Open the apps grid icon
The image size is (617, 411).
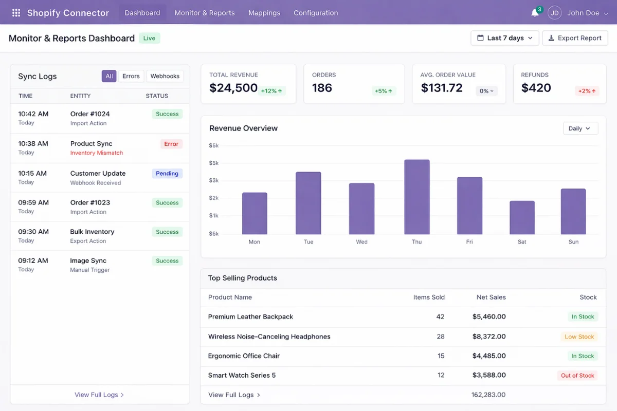tap(16, 12)
